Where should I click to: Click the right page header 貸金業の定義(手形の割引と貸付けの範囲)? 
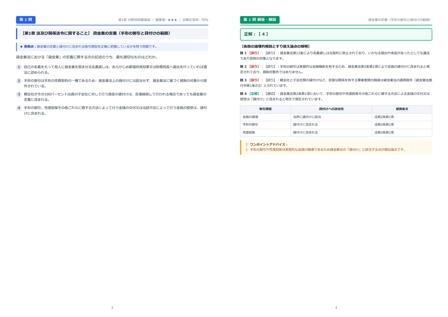click(x=399, y=20)
